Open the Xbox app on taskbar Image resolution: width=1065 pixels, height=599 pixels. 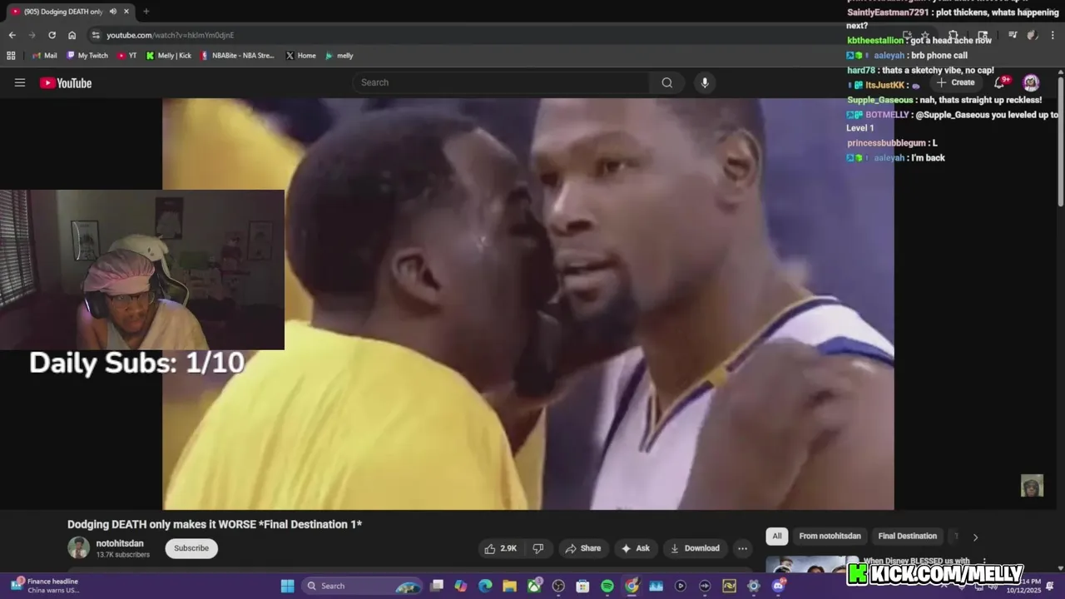(x=534, y=586)
